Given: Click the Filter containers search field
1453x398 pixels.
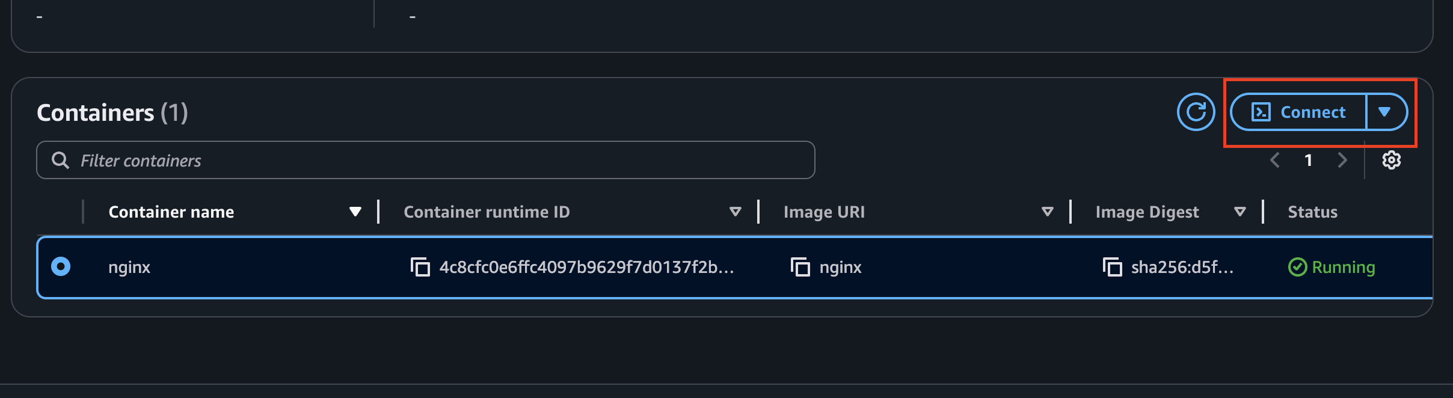Looking at the screenshot, I should coord(426,160).
